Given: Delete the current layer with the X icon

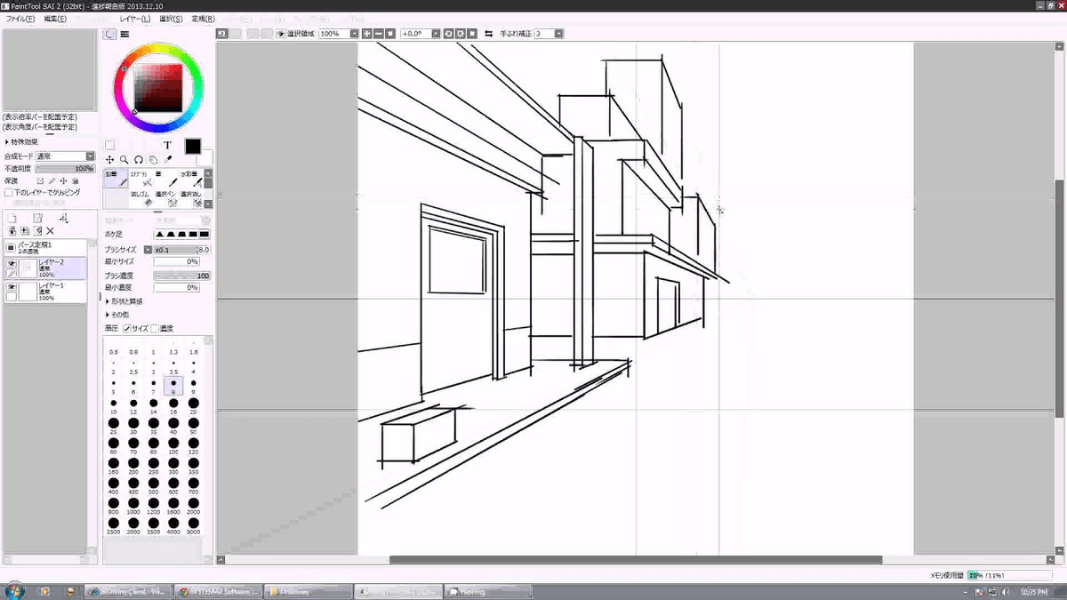Looking at the screenshot, I should point(50,230).
